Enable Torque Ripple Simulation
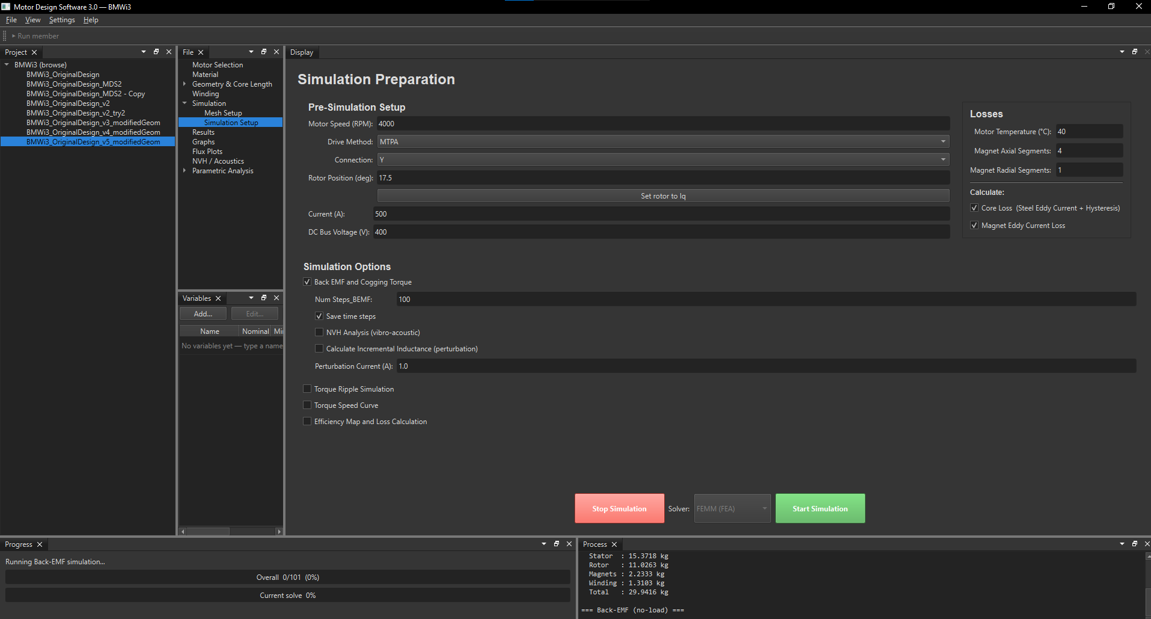The height and width of the screenshot is (619, 1151). (307, 389)
